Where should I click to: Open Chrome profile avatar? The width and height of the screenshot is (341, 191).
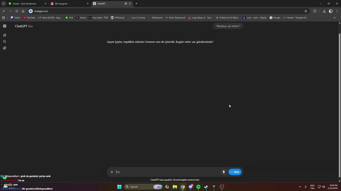pos(331,11)
